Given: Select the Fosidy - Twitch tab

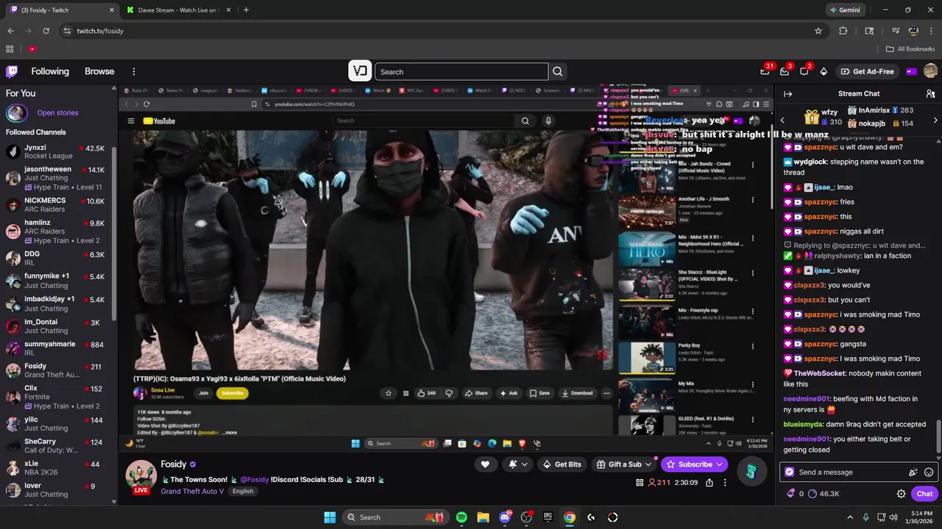Looking at the screenshot, I should pos(62,10).
